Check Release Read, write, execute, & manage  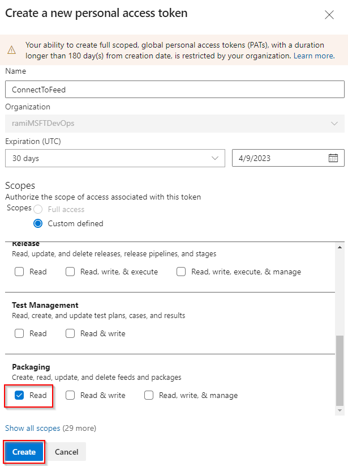click(181, 272)
